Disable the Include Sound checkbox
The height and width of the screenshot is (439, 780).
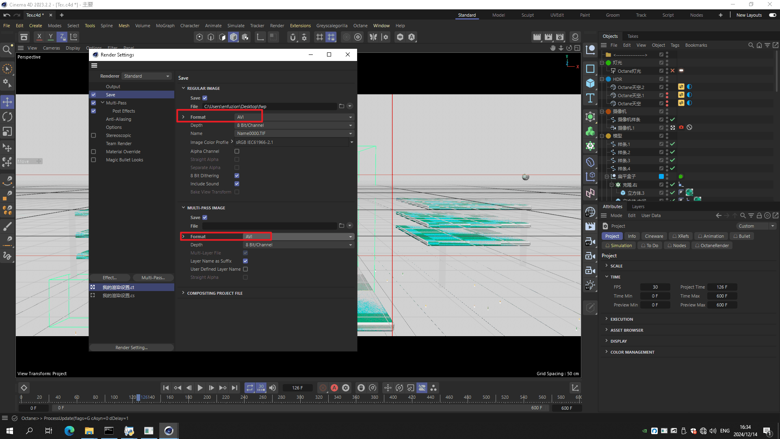(237, 184)
